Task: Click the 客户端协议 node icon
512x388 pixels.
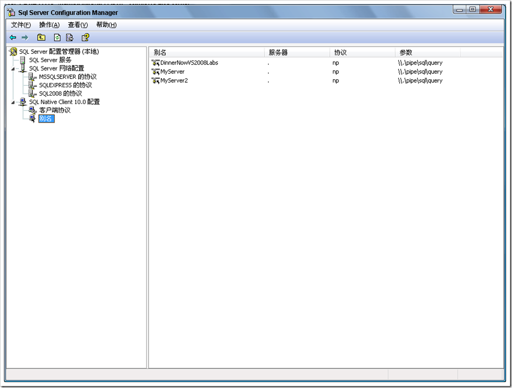Action: pos(32,110)
